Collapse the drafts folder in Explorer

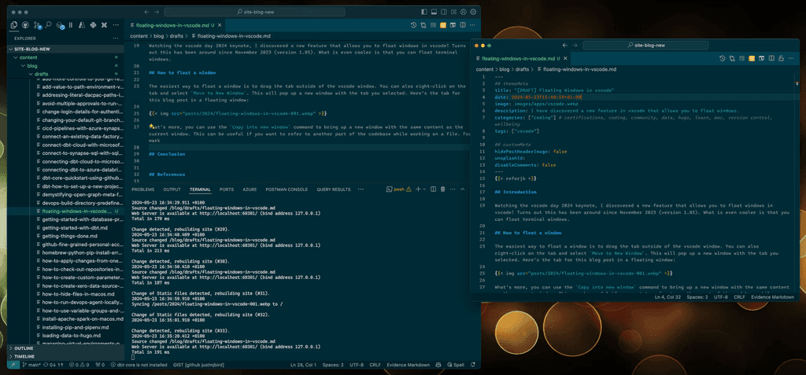click(41, 74)
